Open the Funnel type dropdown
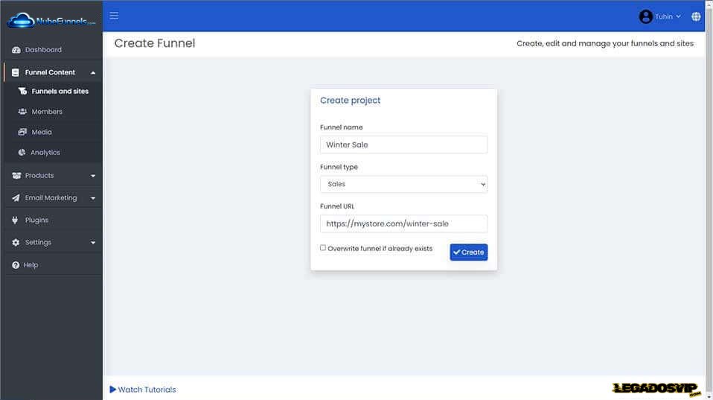Image resolution: width=713 pixels, height=400 pixels. 403,184
